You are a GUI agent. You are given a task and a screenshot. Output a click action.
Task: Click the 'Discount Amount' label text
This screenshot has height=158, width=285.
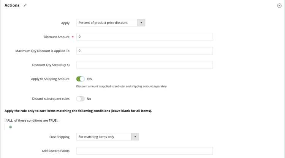click(x=57, y=37)
